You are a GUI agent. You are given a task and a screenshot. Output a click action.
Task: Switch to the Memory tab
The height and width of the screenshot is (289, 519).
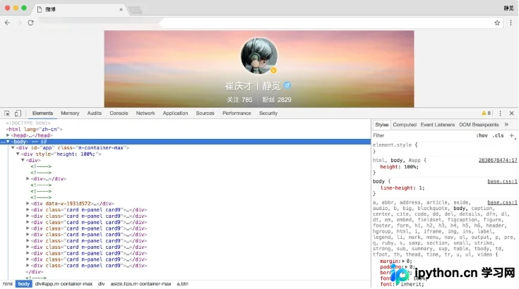click(70, 113)
